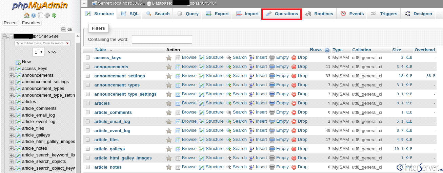
Task: Open the Import tab
Action: (x=247, y=14)
